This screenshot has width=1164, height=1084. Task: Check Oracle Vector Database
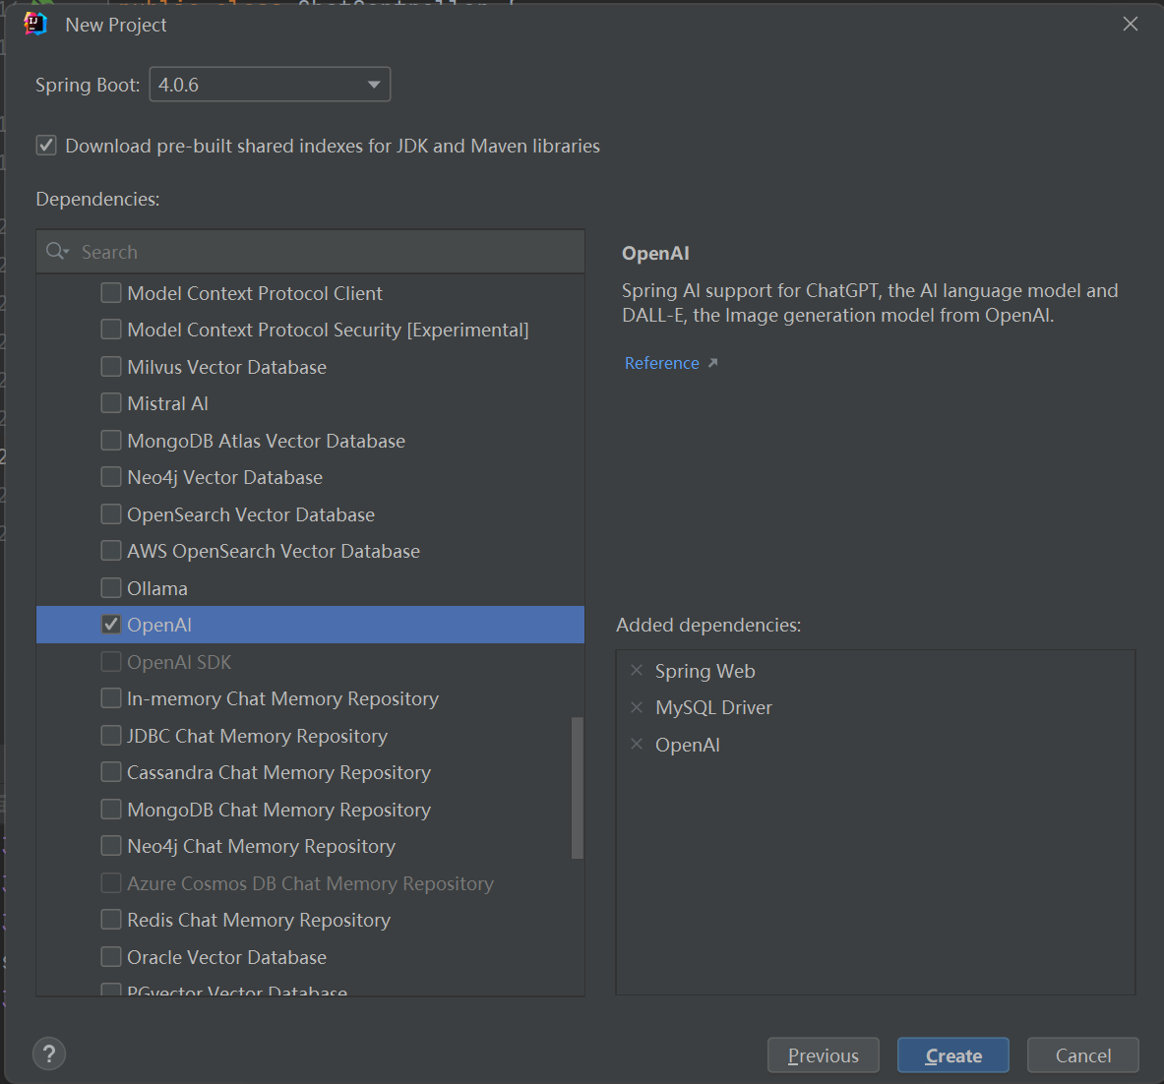110,957
